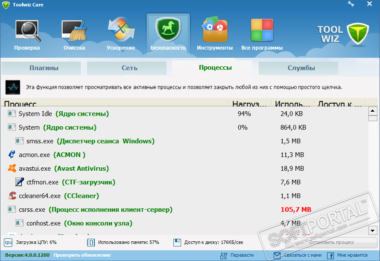
Task: Click the Версия:4.0.0.1200 text
Action: 27,255
